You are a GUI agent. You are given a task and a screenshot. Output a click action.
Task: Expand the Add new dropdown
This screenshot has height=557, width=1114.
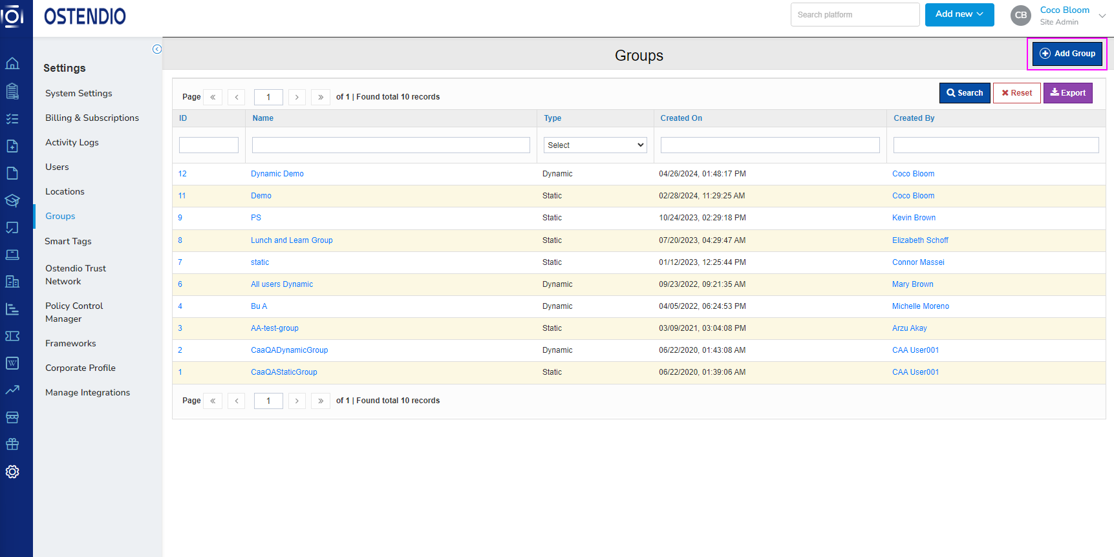[959, 14]
